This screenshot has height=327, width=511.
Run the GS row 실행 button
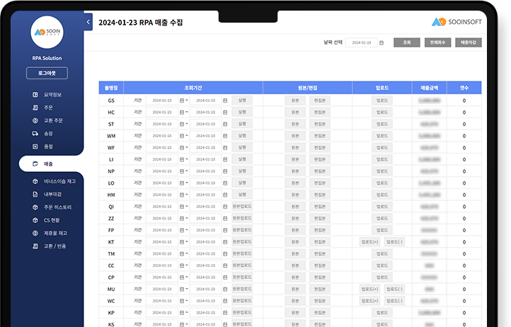click(x=242, y=100)
